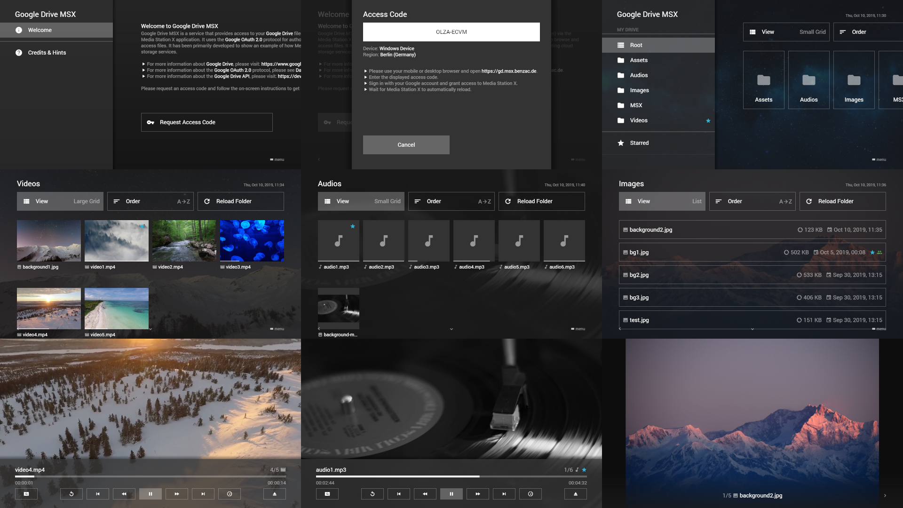Select the Welcome menu item

[56, 30]
